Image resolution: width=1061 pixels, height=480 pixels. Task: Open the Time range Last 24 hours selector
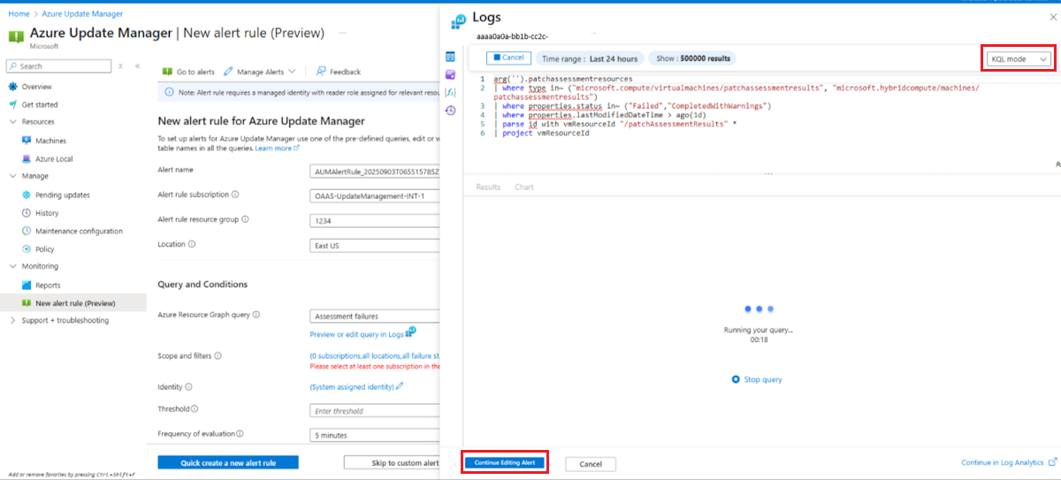coord(590,58)
